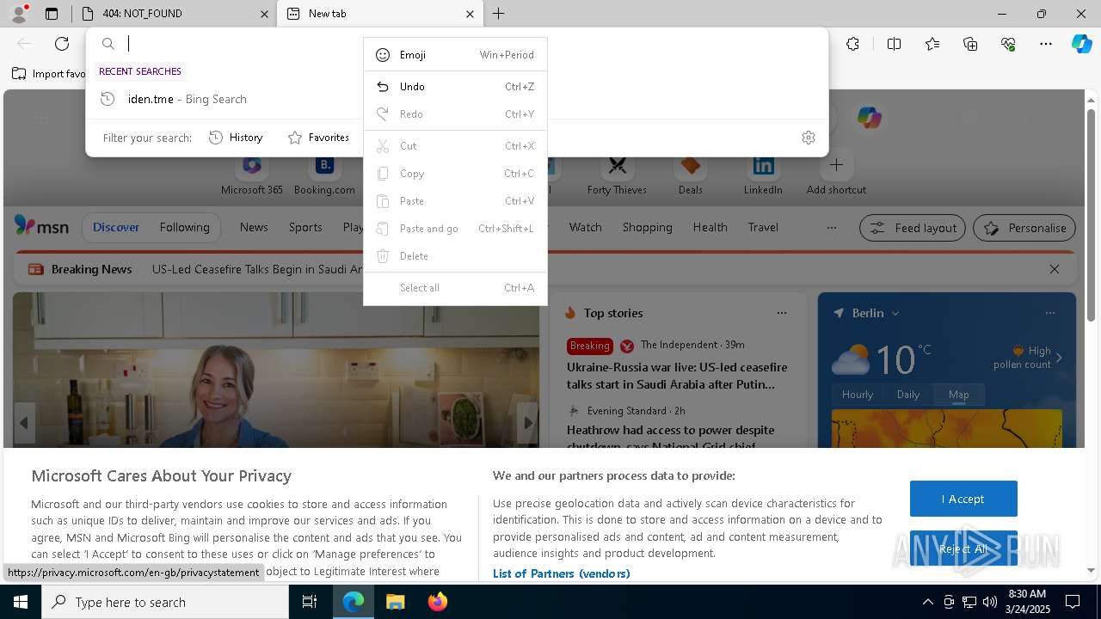1101x619 pixels.
Task: Open the tab actions menu icon
Action: [52, 14]
